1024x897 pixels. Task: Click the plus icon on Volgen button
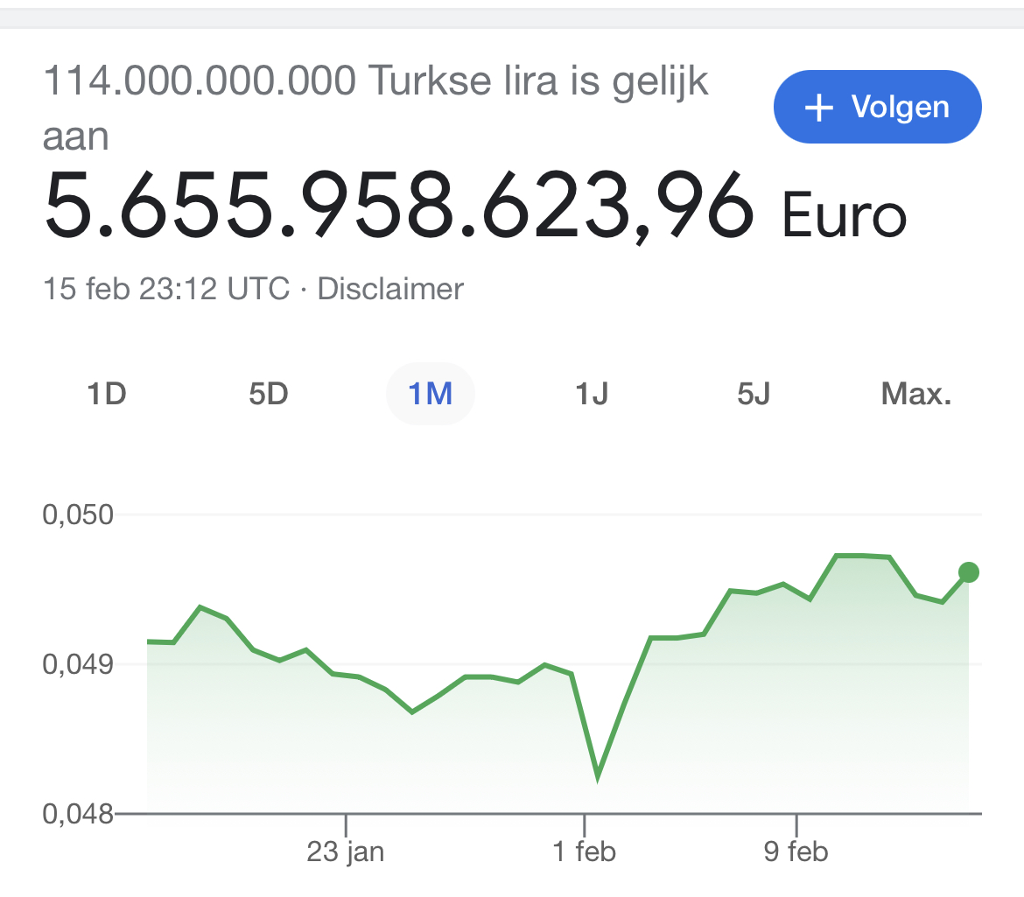[x=818, y=108]
